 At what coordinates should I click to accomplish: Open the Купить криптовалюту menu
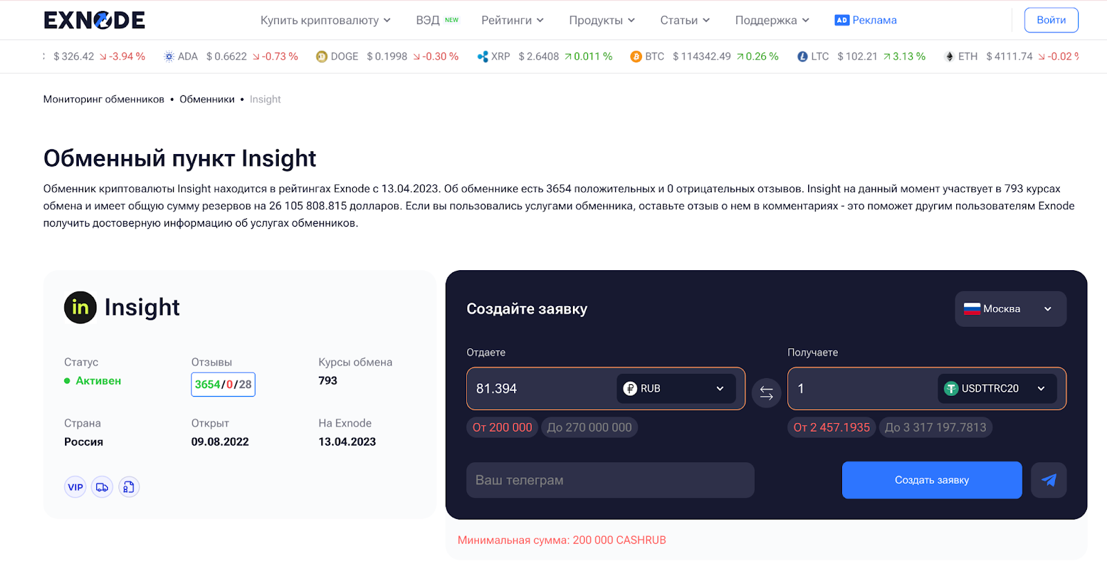[x=325, y=20]
